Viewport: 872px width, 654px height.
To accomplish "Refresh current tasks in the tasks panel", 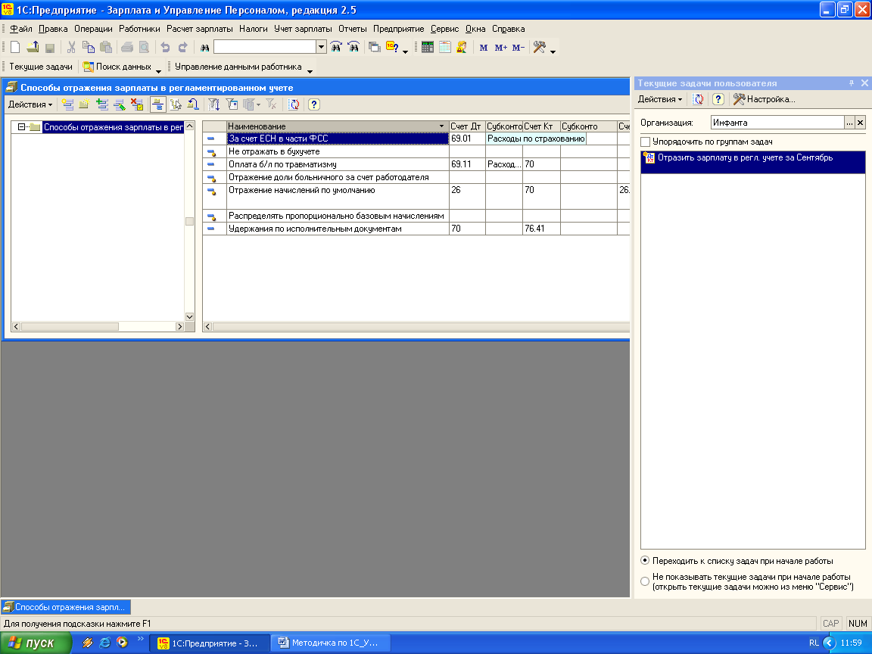I will [x=697, y=99].
